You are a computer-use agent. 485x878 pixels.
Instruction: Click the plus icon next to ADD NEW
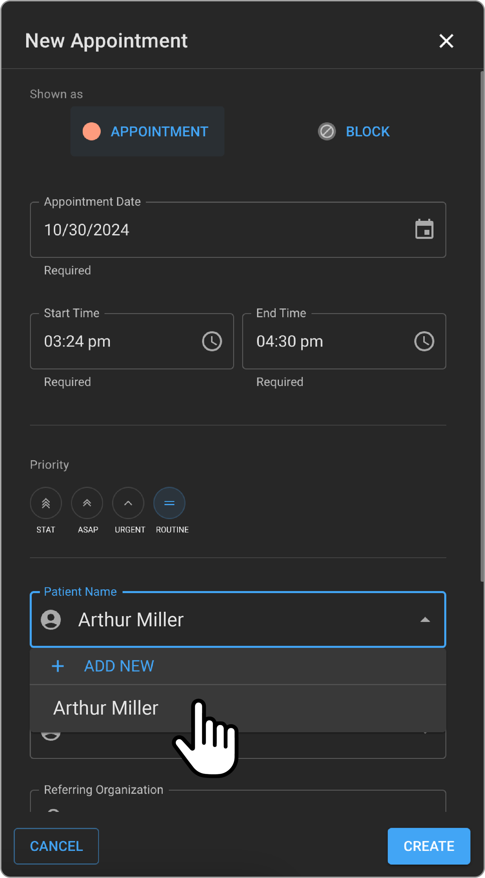pos(58,666)
